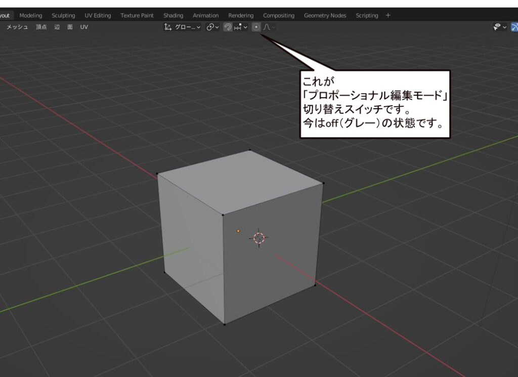The width and height of the screenshot is (518, 377).
Task: Go to the Animation workspace tab
Action: [x=205, y=16]
